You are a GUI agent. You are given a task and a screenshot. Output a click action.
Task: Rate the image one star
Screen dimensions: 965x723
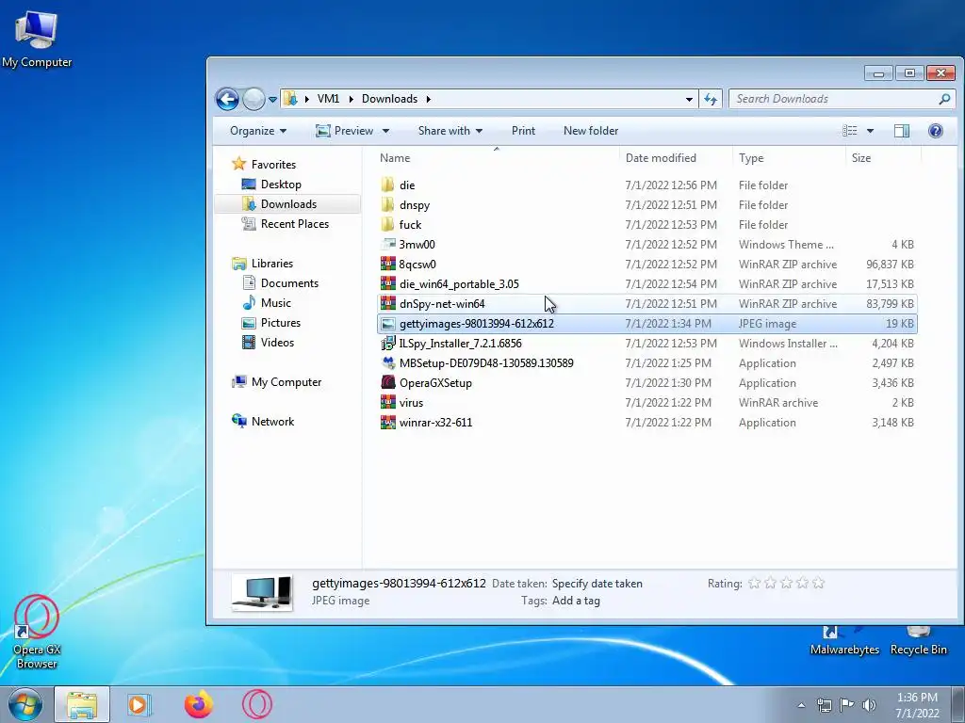754,583
